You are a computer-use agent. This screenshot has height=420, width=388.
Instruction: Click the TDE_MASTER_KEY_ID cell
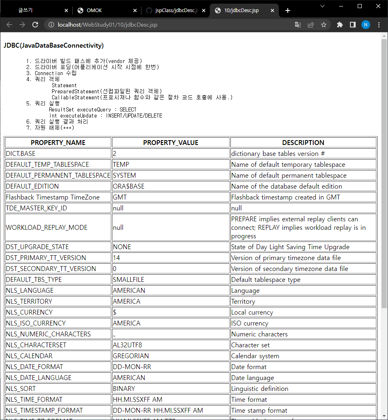[x=58, y=208]
